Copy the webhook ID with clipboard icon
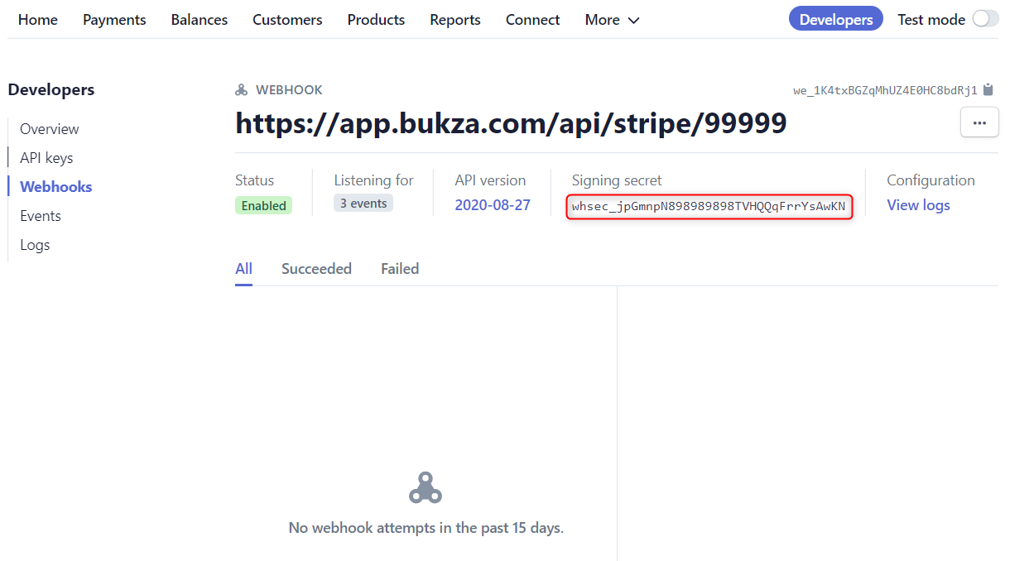 [x=988, y=90]
